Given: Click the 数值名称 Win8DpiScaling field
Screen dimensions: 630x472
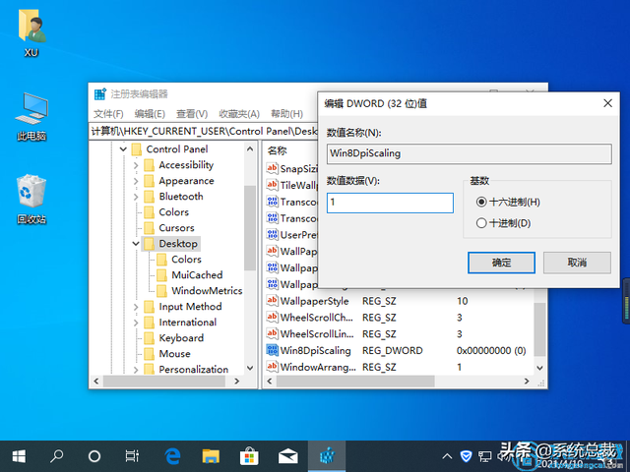Looking at the screenshot, I should [x=470, y=153].
